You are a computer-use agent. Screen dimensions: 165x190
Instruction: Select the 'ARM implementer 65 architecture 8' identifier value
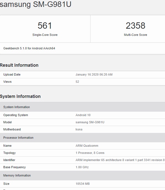pyautogui.click(x=120, y=160)
